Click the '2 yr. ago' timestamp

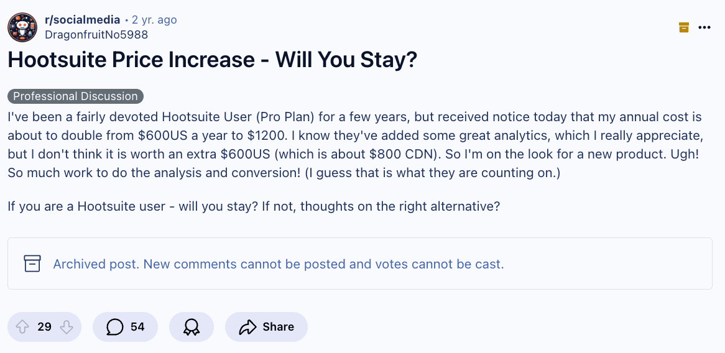[x=154, y=20]
